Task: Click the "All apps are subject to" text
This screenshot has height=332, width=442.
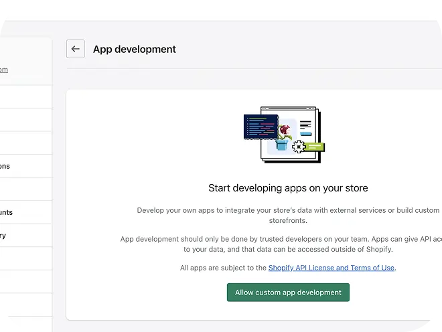Action: (x=223, y=268)
